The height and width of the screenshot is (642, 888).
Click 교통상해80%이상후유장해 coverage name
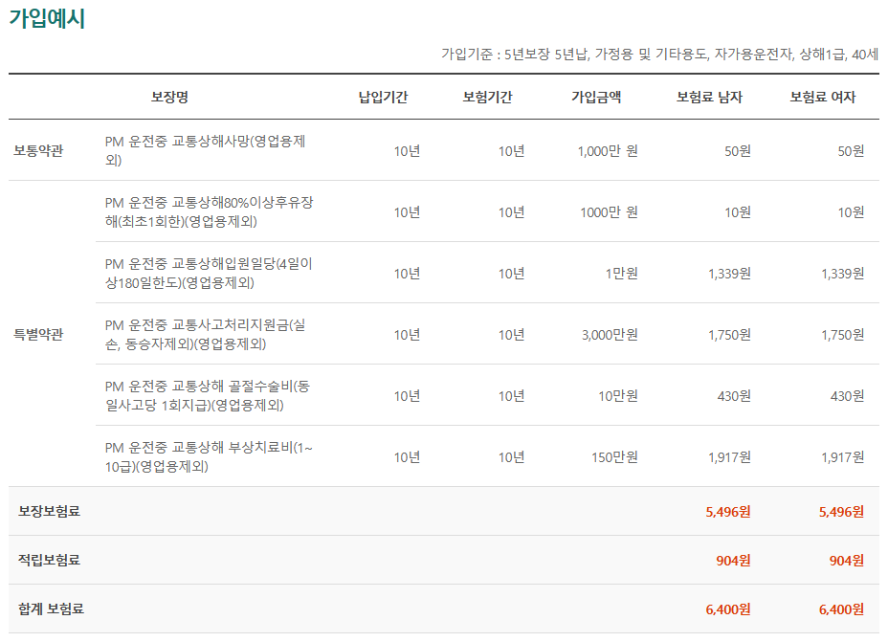209,211
